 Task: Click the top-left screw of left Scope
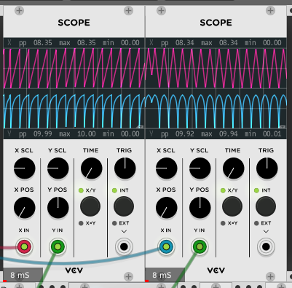pos(19,10)
